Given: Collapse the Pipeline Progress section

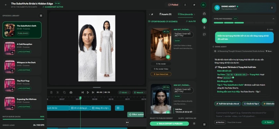Looking at the screenshot, I should [273, 19].
